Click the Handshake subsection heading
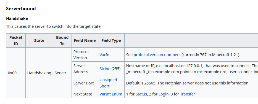The image size is (258, 104). tap(17, 18)
